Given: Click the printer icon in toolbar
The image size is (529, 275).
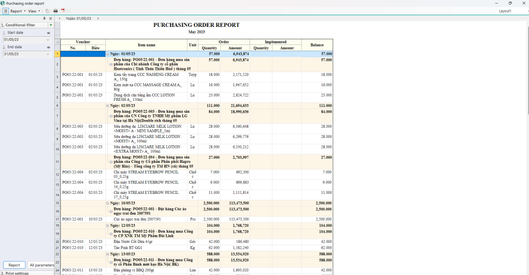Looking at the screenshot, I should tap(55, 11).
